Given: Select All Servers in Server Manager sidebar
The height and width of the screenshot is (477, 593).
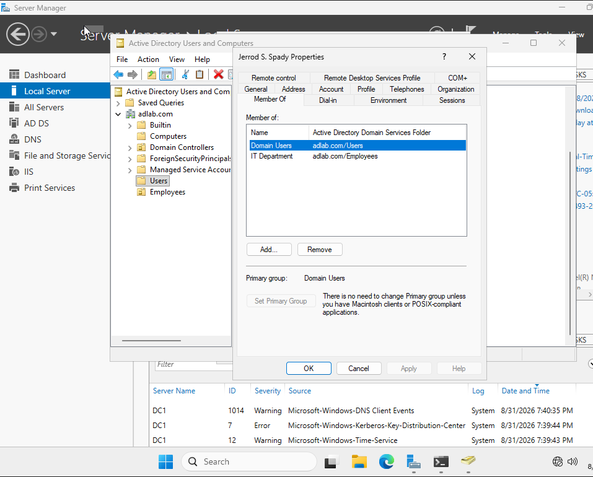Looking at the screenshot, I should [x=44, y=107].
